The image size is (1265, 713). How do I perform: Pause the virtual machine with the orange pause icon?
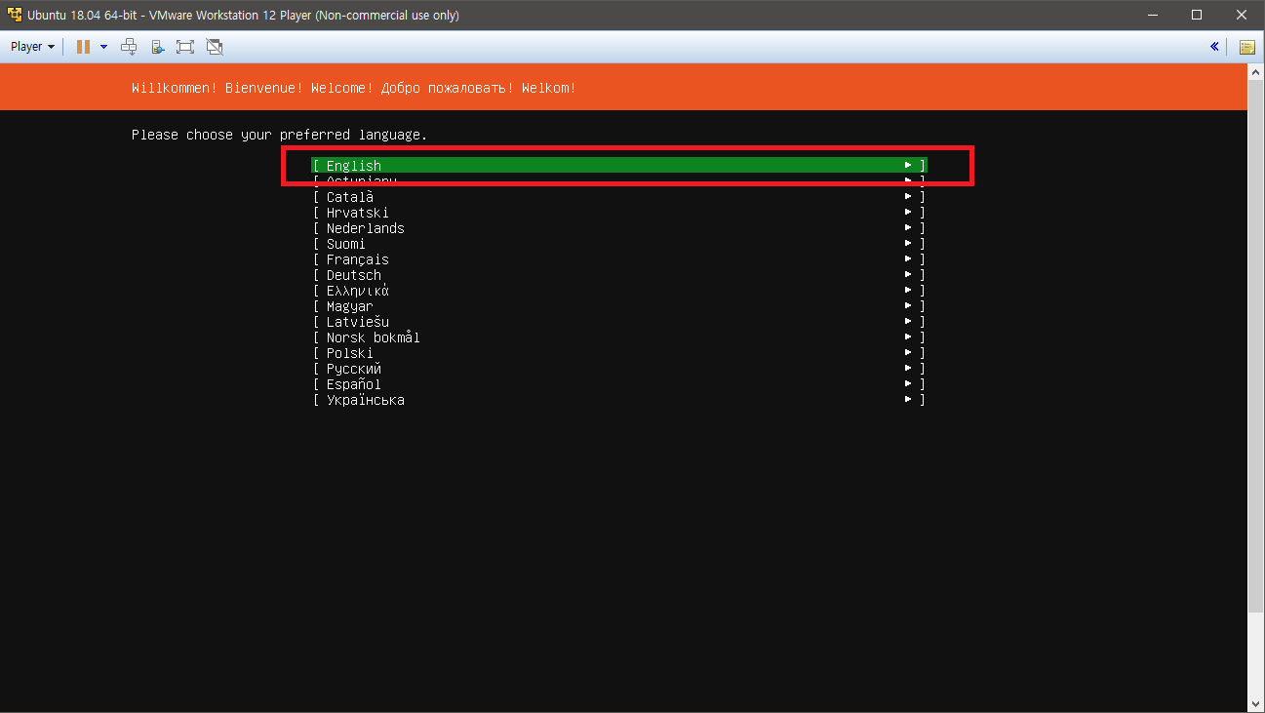83,46
